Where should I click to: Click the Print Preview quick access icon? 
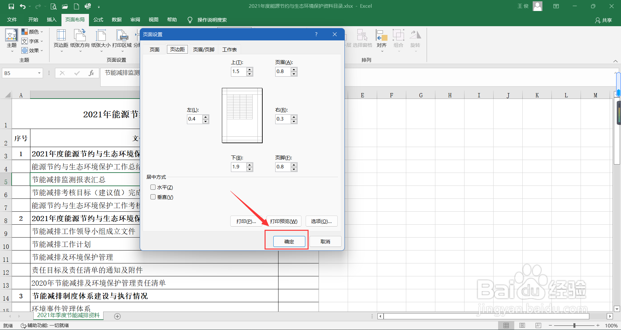pyautogui.click(x=54, y=6)
